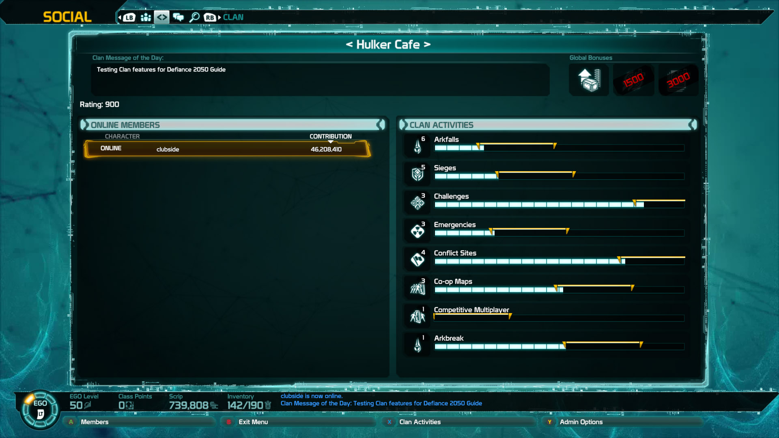
Task: Click the Arkbreak activity label
Action: [448, 338]
